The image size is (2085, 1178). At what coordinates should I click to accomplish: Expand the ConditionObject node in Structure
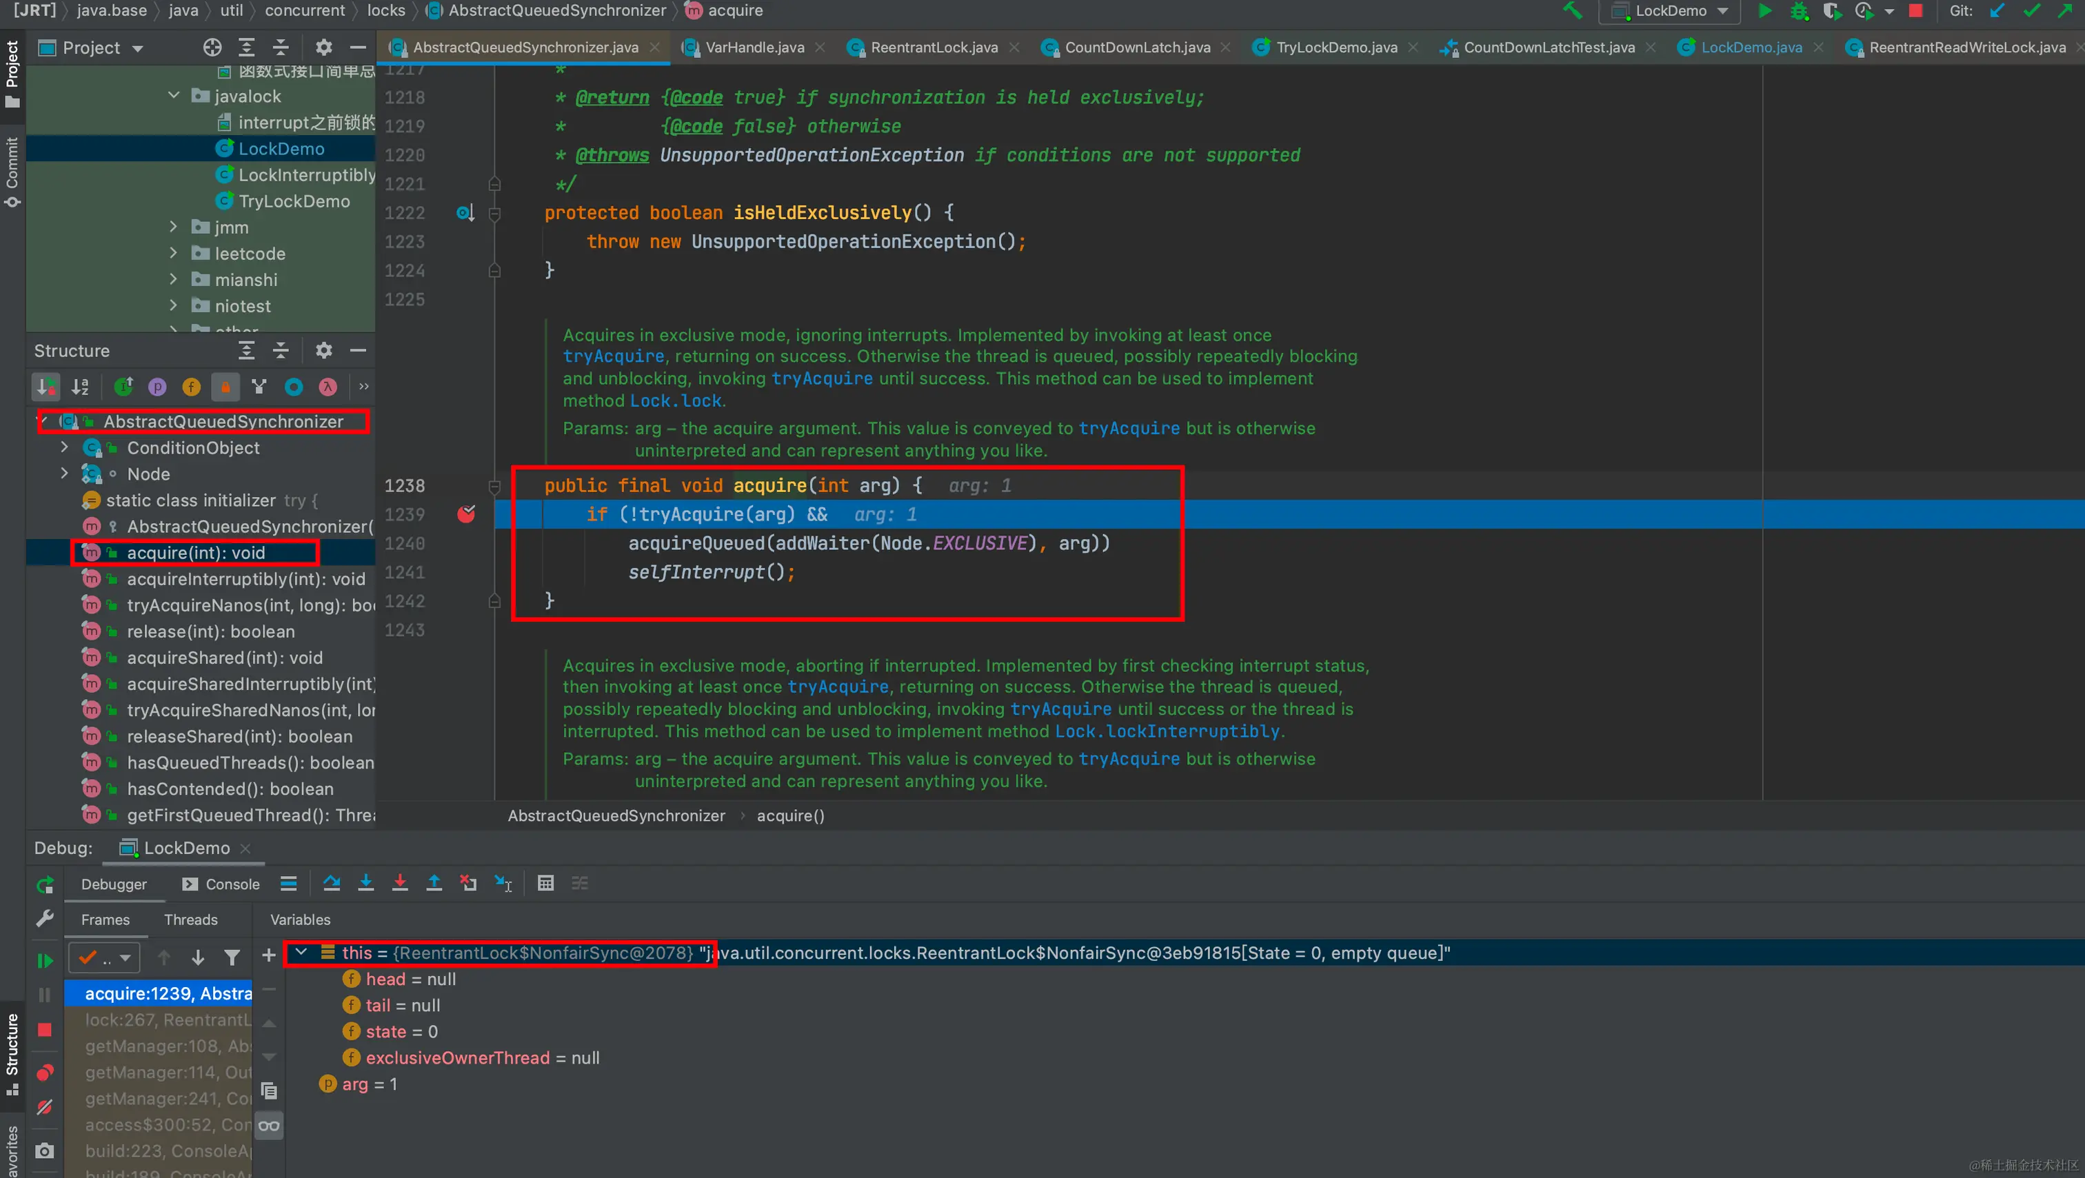[65, 447]
